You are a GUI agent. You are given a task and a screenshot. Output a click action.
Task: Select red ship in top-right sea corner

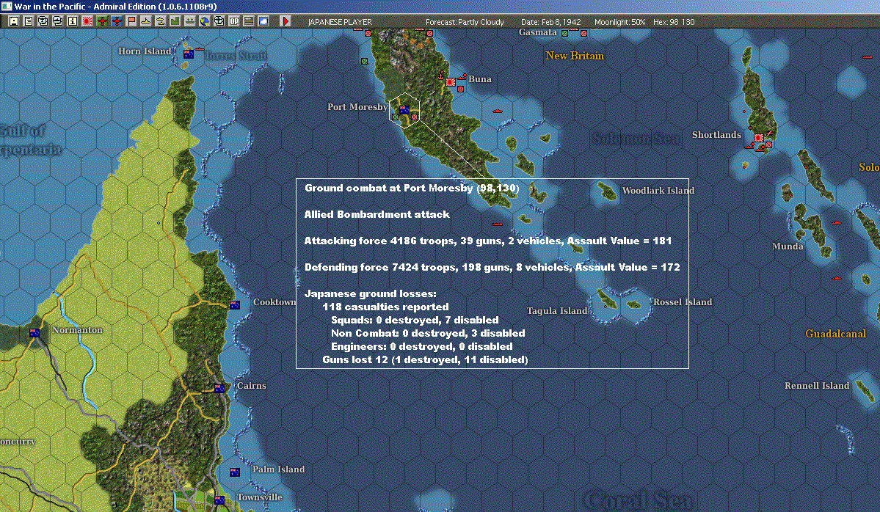point(867,56)
